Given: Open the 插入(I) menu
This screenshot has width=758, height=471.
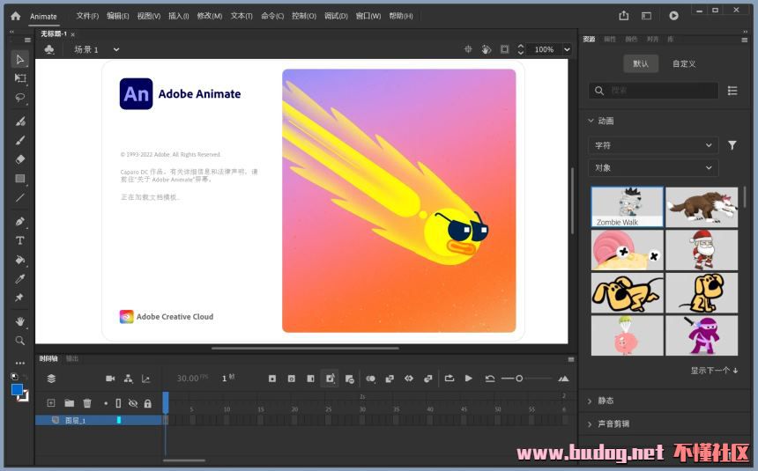Looking at the screenshot, I should click(x=178, y=16).
